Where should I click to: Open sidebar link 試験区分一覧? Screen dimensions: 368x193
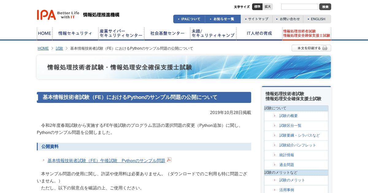pos(290,126)
